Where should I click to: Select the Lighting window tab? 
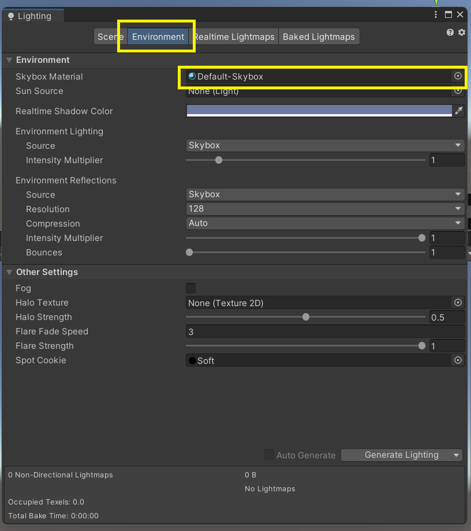click(x=33, y=16)
